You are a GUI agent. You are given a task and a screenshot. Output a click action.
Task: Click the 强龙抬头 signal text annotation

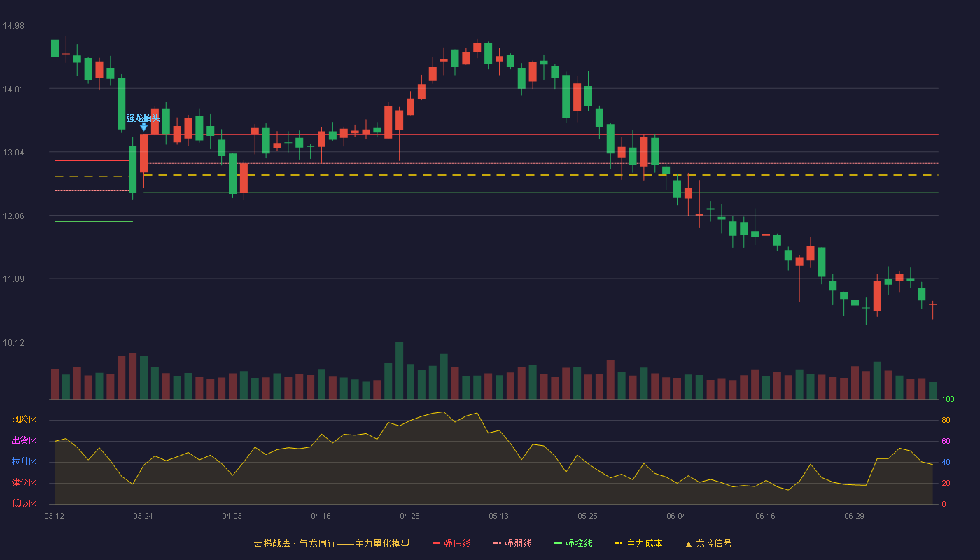pos(143,118)
